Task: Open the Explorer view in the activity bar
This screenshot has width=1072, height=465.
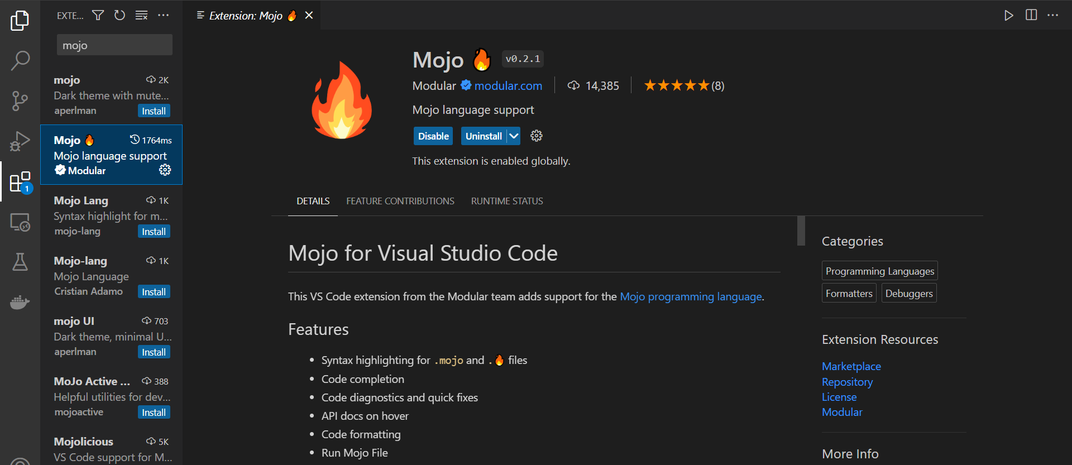Action: (x=20, y=21)
